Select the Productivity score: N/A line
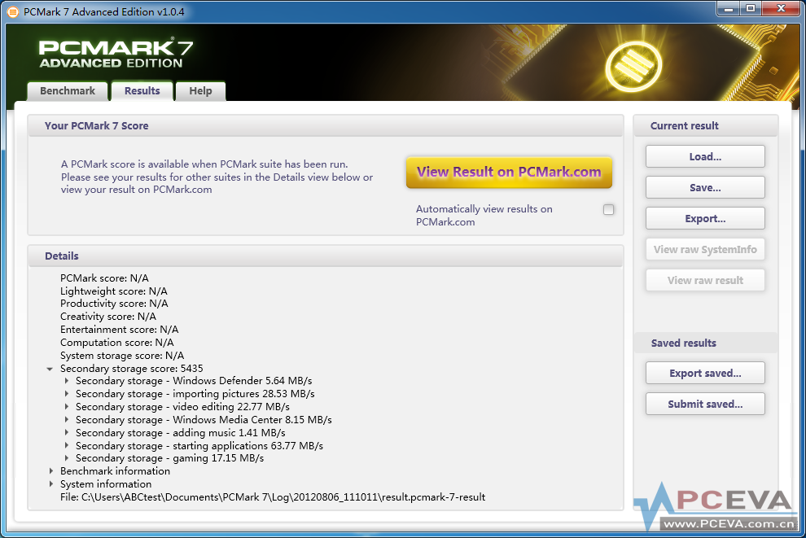The height and width of the screenshot is (538, 806). click(114, 303)
